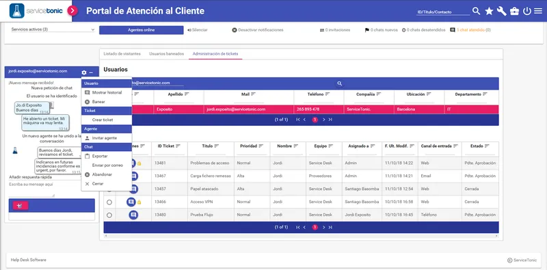This screenshot has width=547, height=270.
Task: Click lock icon on ticket 13466
Action: (139, 202)
